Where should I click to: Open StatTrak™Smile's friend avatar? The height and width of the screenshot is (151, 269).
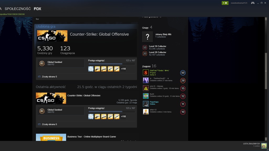click(146, 73)
